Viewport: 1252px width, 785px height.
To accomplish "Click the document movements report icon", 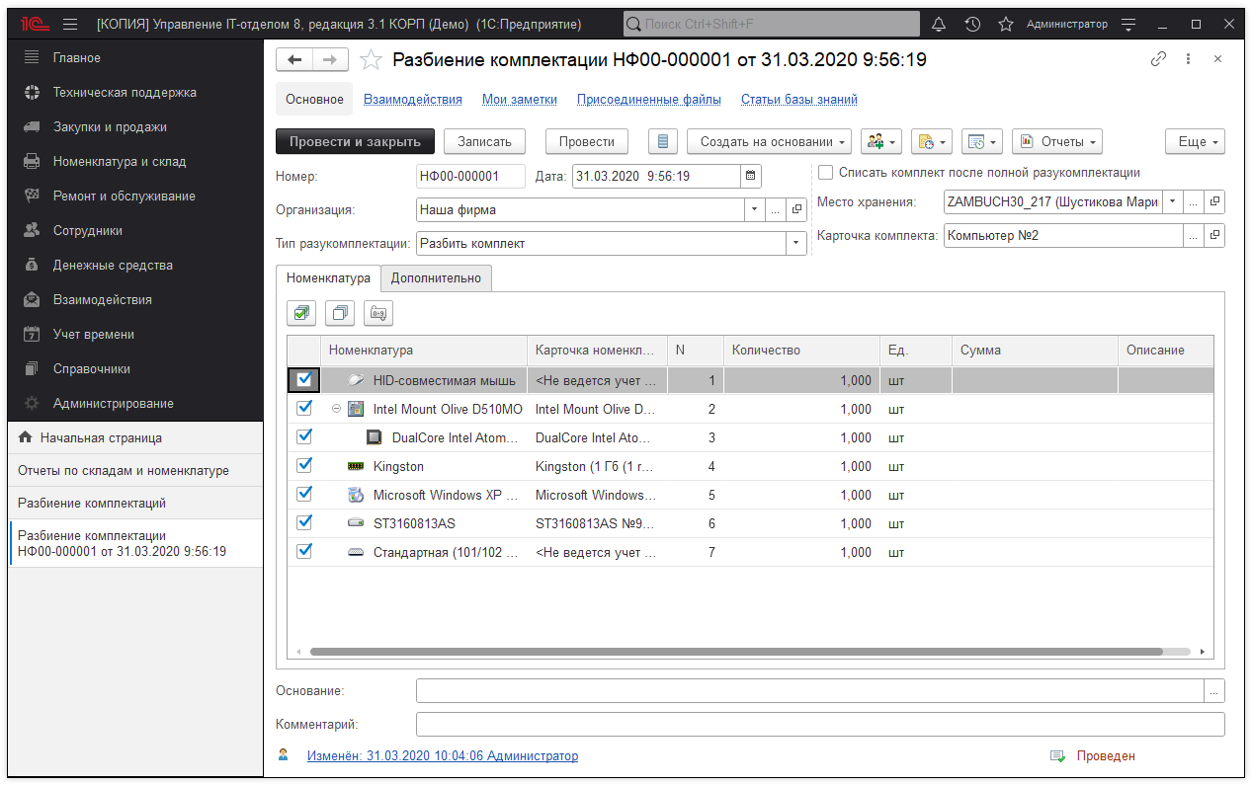I will 662,142.
